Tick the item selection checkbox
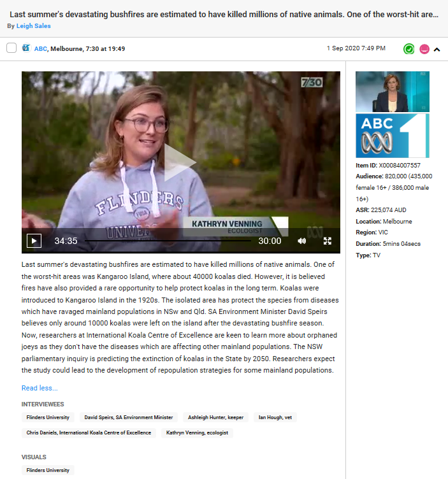This screenshot has width=448, height=479. coord(11,48)
